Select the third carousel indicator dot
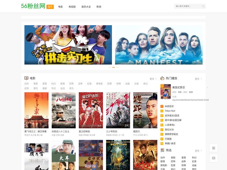This screenshot has height=170, width=227. (x=117, y=67)
